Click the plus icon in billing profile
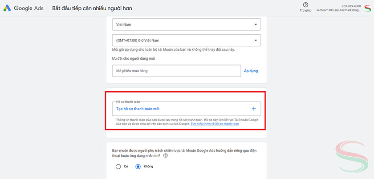374x179 pixels. coord(254,109)
